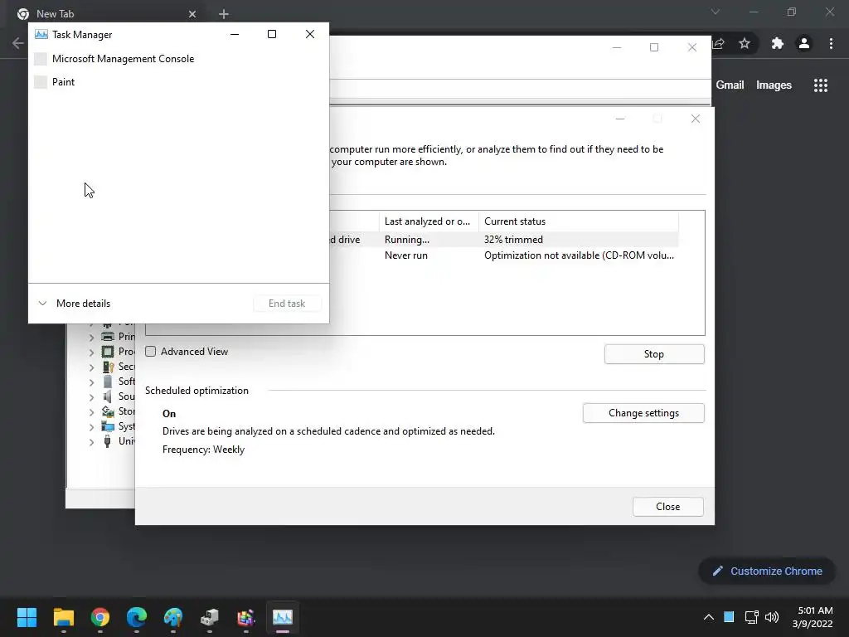Maximize the Task Manager window
Image resolution: width=849 pixels, height=637 pixels.
(x=272, y=34)
